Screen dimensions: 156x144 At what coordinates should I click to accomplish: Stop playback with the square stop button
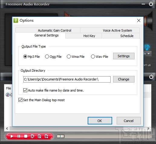[26, 136]
